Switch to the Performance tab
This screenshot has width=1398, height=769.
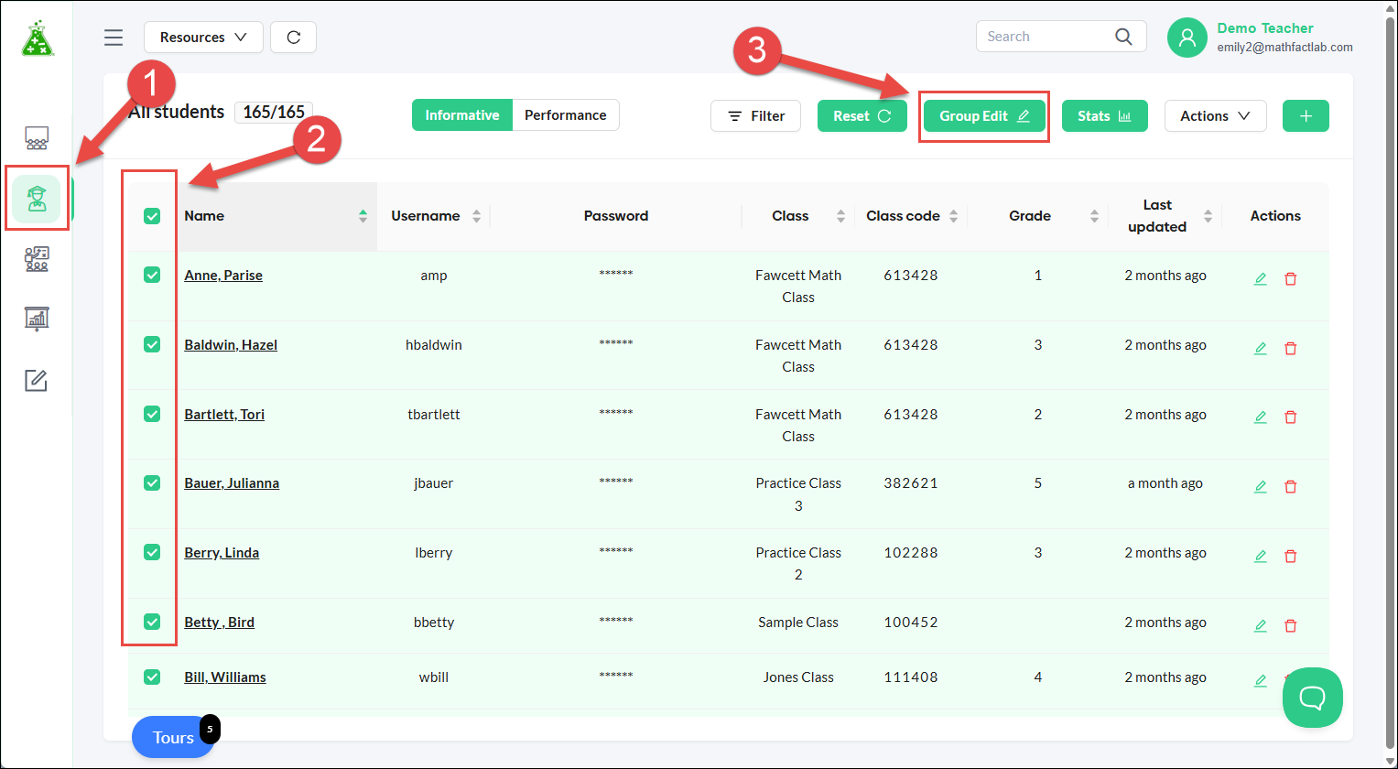pyautogui.click(x=566, y=115)
